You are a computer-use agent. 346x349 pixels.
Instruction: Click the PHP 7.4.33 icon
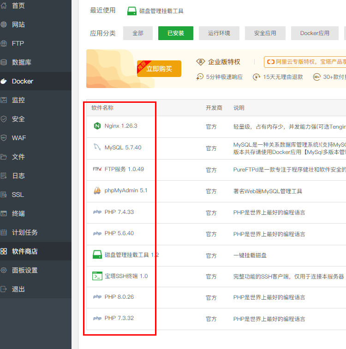[97, 212]
